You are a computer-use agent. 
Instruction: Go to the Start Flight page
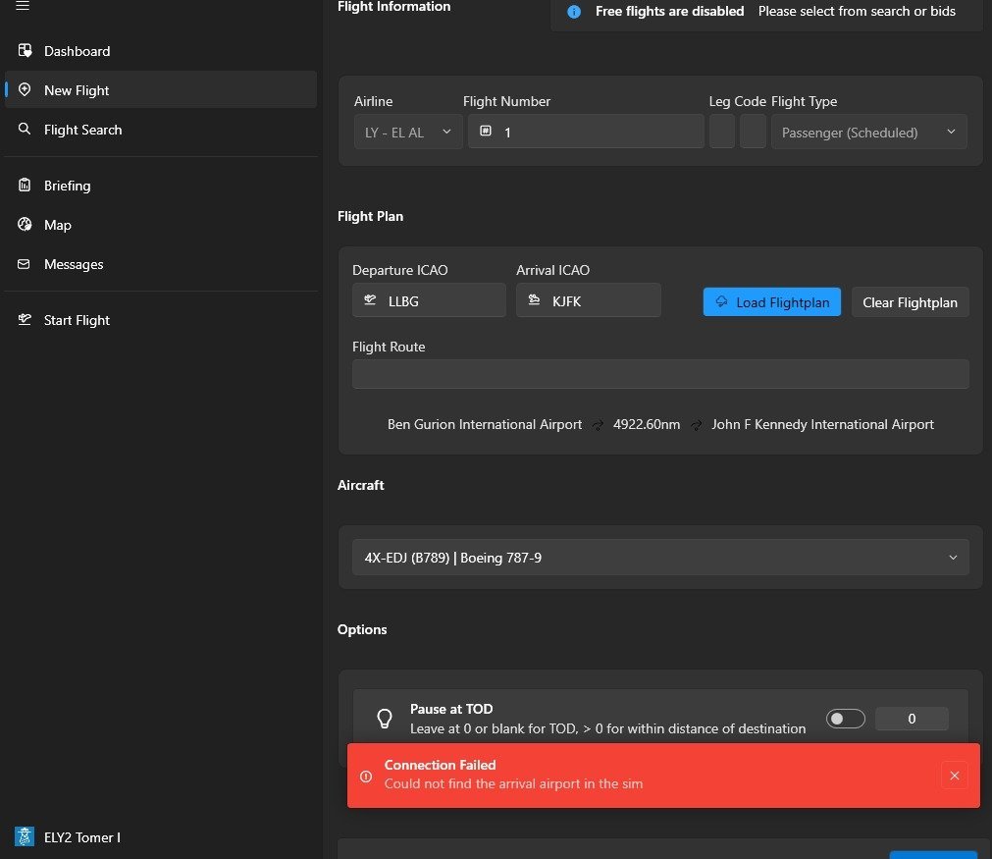point(77,320)
